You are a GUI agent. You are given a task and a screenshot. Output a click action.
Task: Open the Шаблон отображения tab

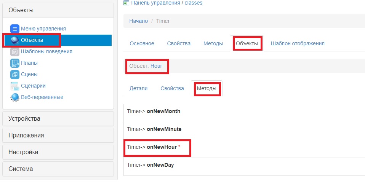coord(298,43)
